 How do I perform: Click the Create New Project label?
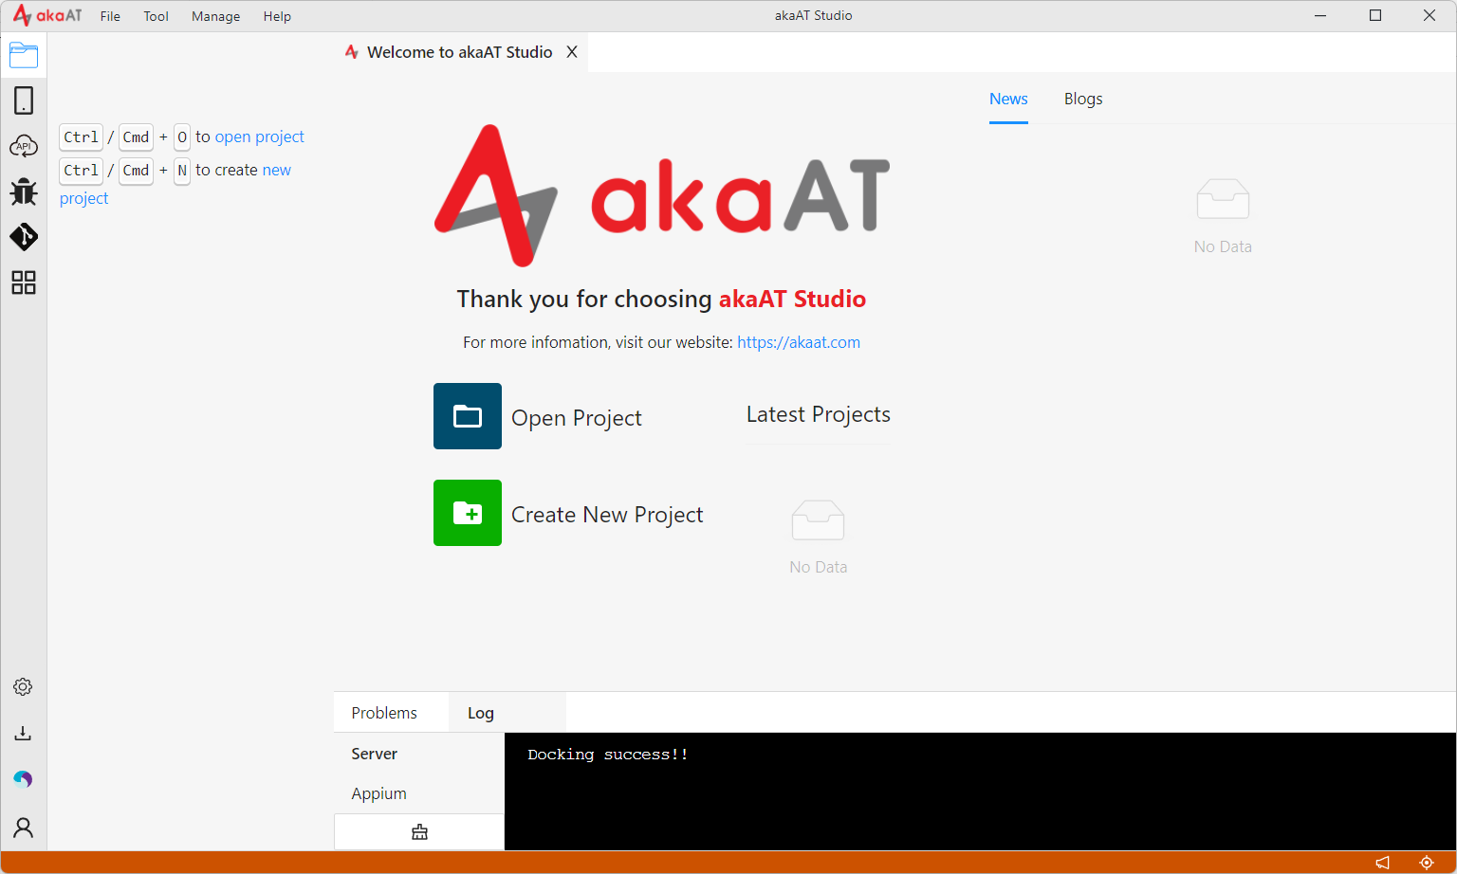pos(607,515)
